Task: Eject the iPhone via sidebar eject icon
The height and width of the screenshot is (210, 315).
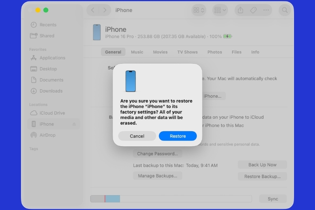Action: pyautogui.click(x=74, y=124)
